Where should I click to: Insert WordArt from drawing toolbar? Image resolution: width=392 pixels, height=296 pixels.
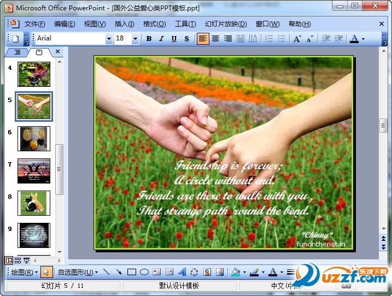point(182,272)
